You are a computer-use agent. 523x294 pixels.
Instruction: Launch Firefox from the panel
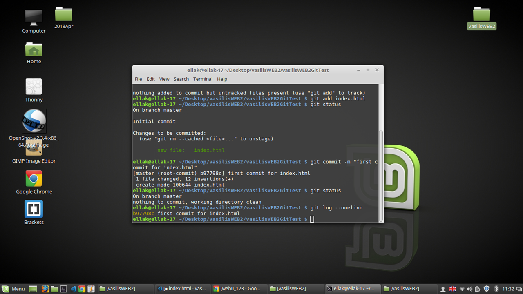(45, 289)
